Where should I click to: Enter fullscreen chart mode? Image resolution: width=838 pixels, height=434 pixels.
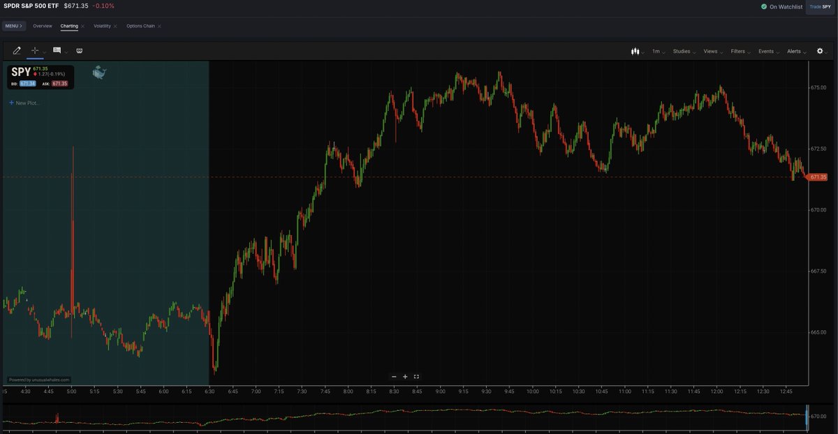tap(416, 377)
